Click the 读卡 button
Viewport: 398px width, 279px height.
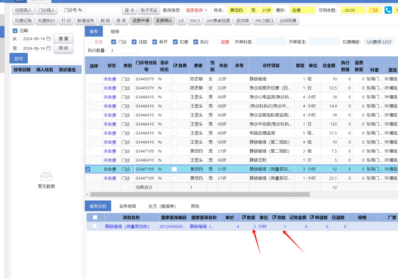point(129,10)
